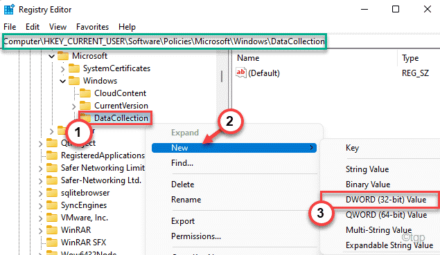Select the WinRAR SFX folder icon

(52, 242)
